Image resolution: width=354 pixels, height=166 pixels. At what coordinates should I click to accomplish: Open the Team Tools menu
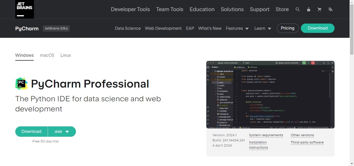pyautogui.click(x=169, y=9)
